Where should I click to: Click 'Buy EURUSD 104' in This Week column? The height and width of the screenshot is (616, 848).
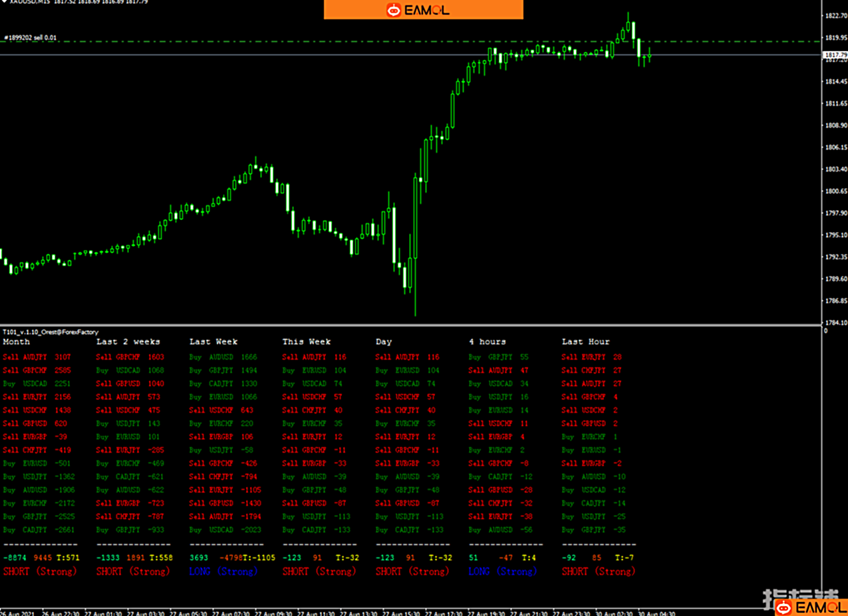pyautogui.click(x=315, y=370)
